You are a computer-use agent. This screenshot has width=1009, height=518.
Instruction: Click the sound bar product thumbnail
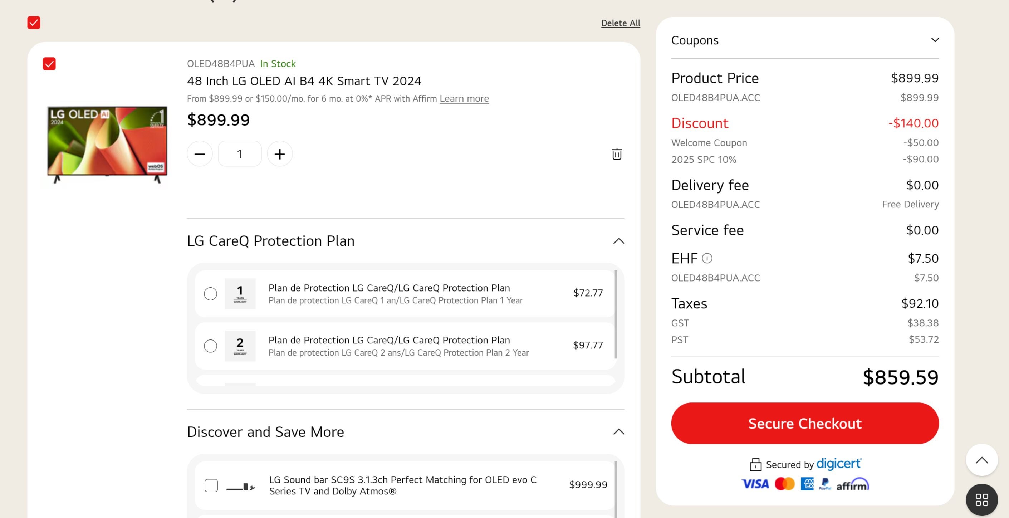point(240,486)
